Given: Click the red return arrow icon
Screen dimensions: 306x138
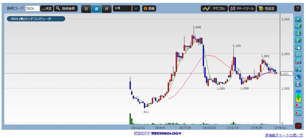Looking at the screenshot, I should pyautogui.click(x=298, y=126).
